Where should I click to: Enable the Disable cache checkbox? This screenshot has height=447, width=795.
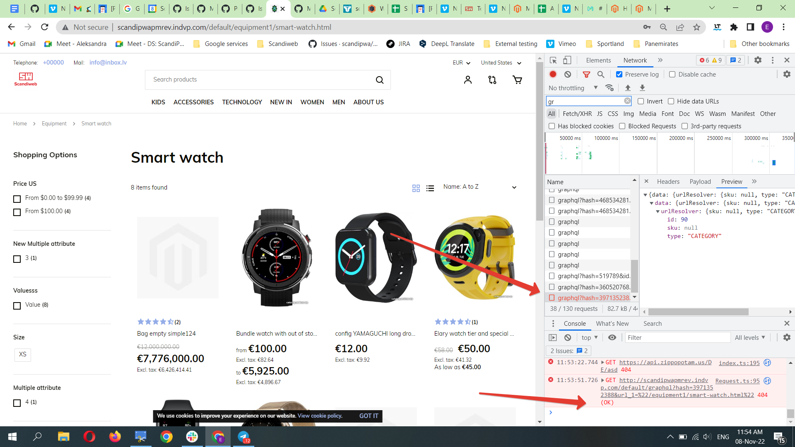(672, 74)
